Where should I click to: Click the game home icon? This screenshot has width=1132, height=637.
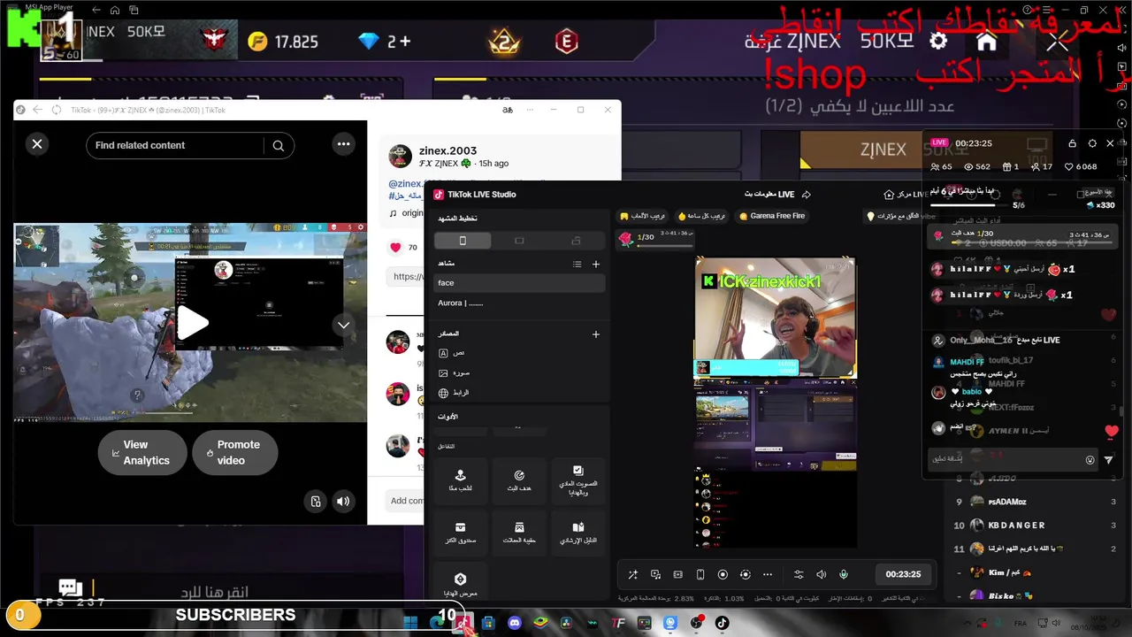[986, 41]
